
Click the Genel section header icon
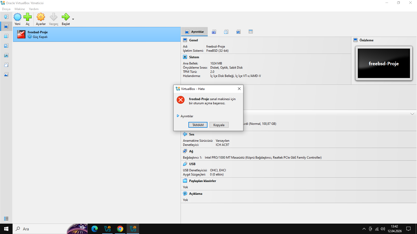185,40
